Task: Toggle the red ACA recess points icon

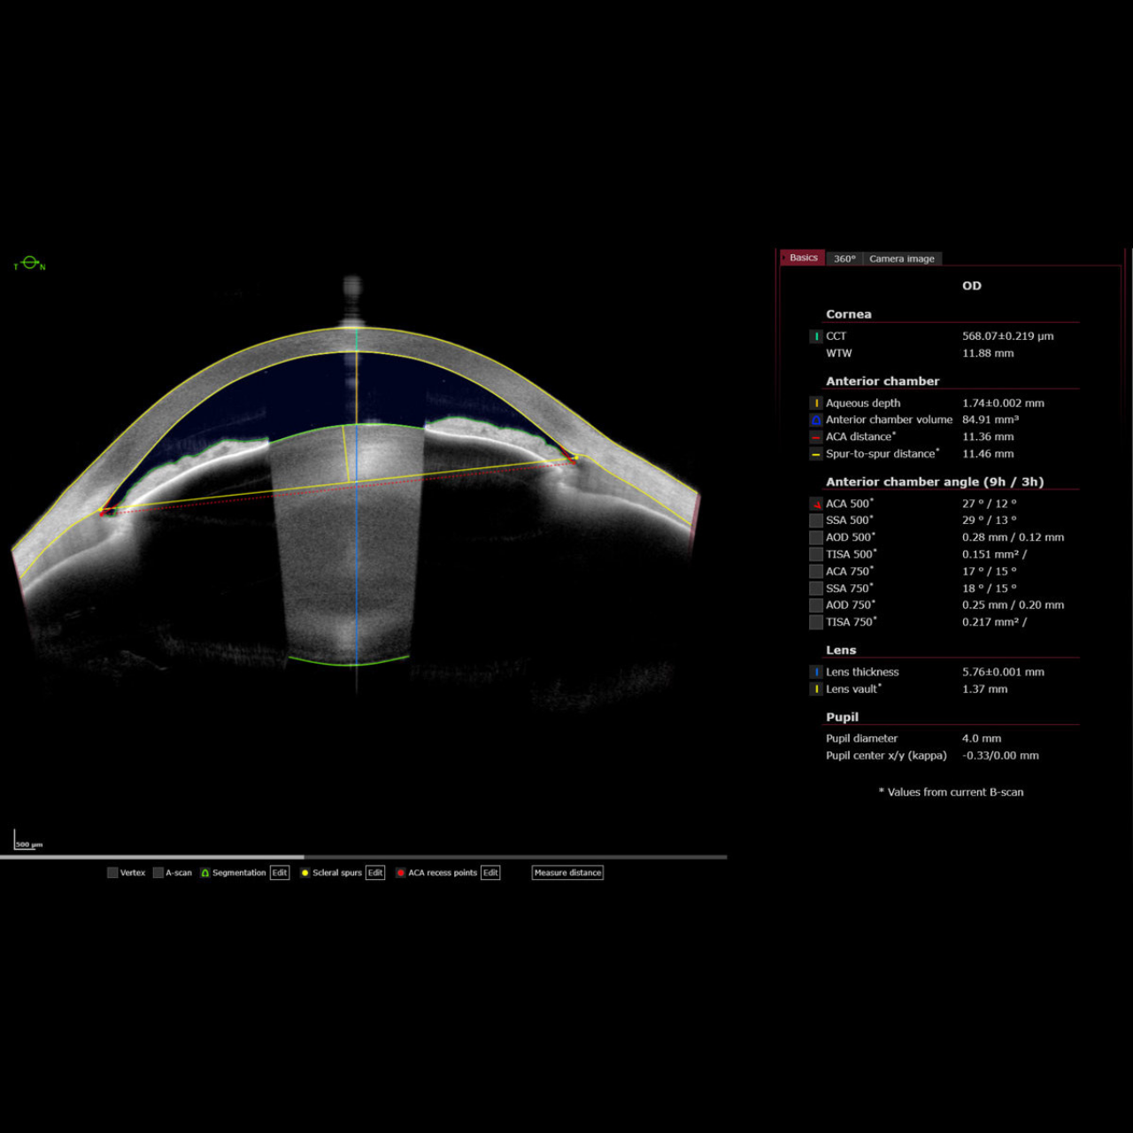Action: click(x=401, y=873)
